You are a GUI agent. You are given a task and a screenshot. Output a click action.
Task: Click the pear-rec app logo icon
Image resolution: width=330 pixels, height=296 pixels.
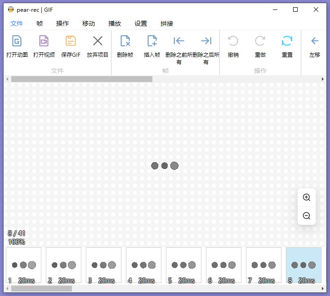[11, 9]
